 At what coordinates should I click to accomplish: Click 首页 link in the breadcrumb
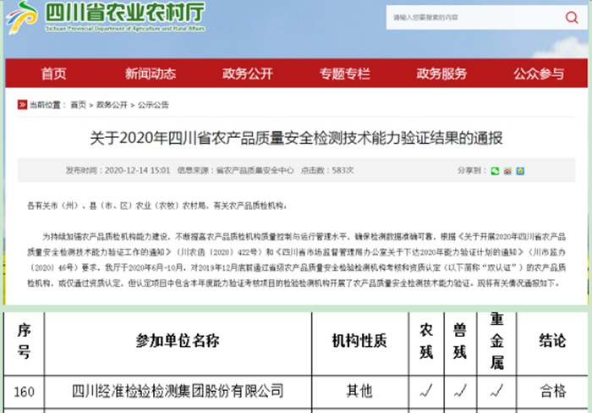point(78,105)
